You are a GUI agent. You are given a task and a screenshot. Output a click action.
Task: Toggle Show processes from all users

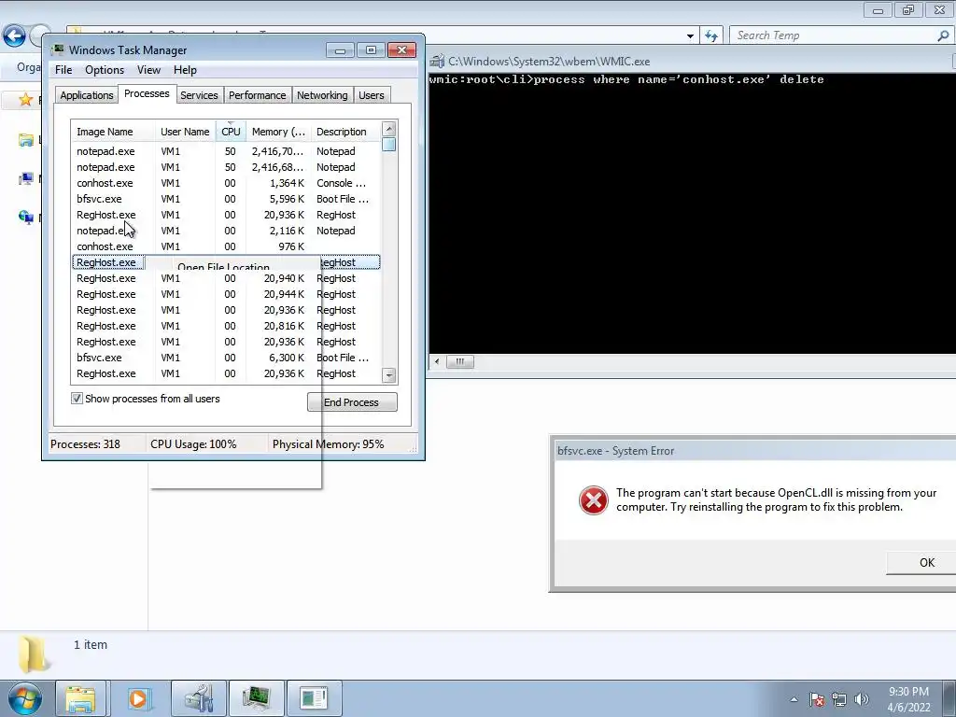point(77,399)
